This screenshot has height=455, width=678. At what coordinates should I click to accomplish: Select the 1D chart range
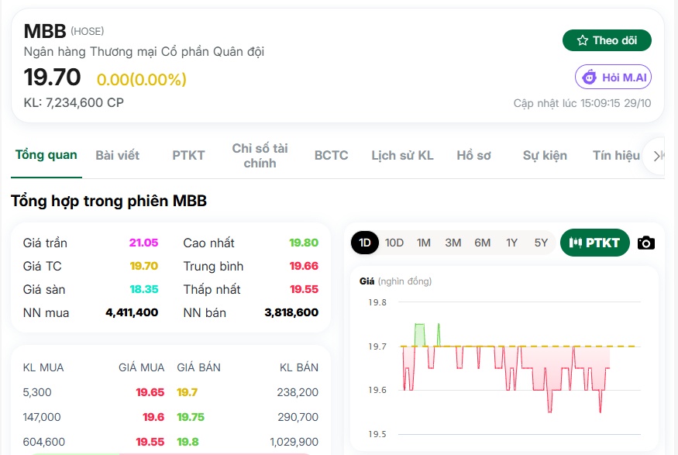point(365,243)
